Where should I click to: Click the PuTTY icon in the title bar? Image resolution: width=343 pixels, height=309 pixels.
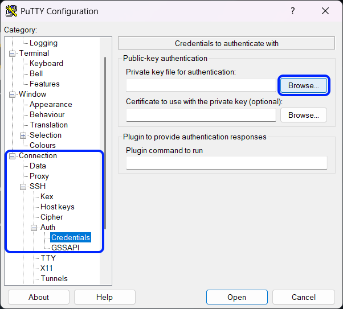(11, 11)
